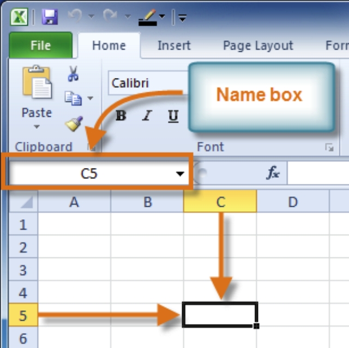Open the partially visible Formulas tab
Image resolution: width=349 pixels, height=348 pixels.
[337, 46]
